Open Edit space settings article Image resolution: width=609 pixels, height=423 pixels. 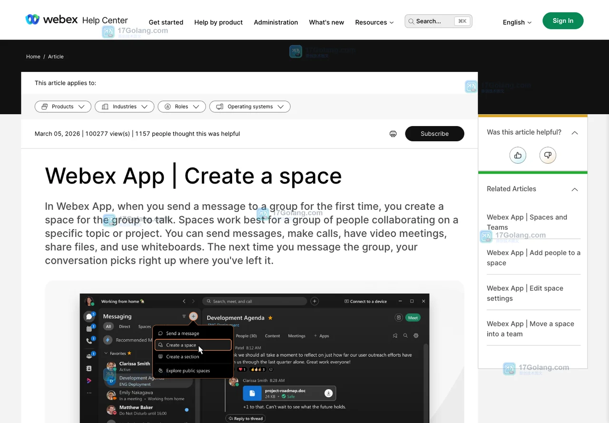(525, 293)
